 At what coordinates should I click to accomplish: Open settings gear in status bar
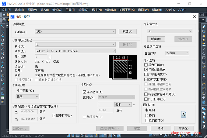pos(192,135)
